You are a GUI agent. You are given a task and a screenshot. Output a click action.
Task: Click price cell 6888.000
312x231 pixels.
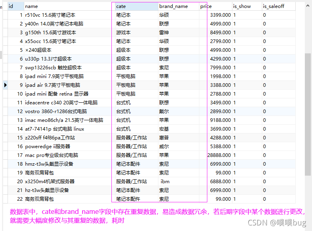216,182
